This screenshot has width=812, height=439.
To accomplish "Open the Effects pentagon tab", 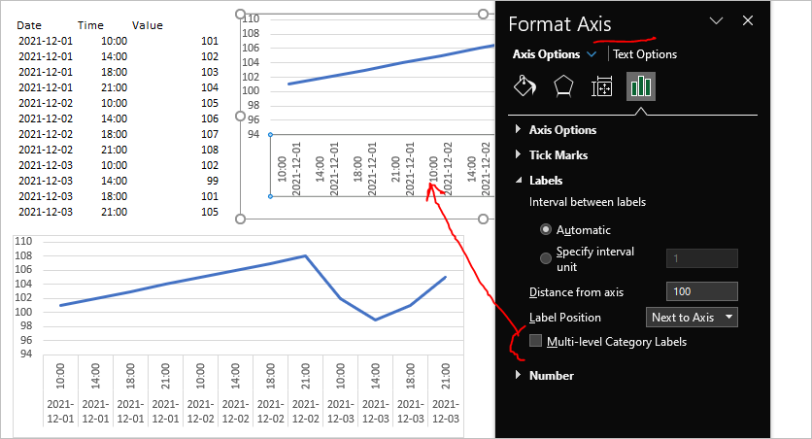I will click(x=563, y=85).
